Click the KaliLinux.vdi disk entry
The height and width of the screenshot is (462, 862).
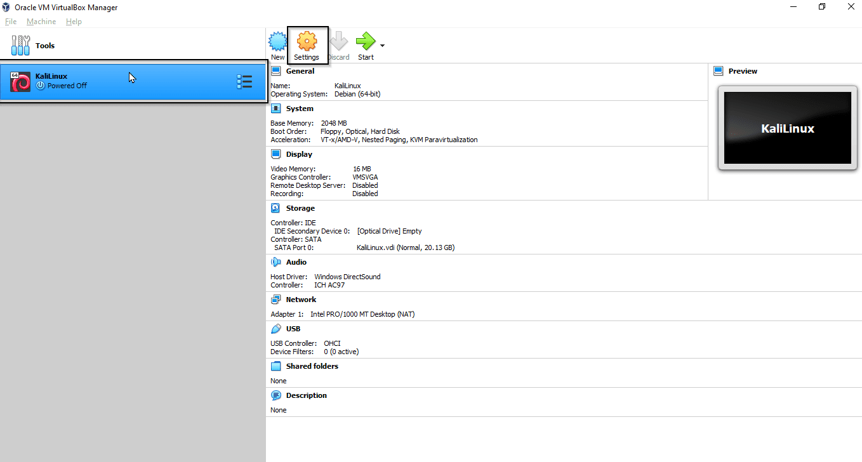click(x=406, y=247)
